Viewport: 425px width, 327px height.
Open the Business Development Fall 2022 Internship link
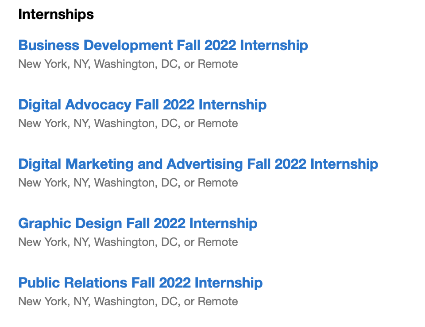click(x=163, y=45)
